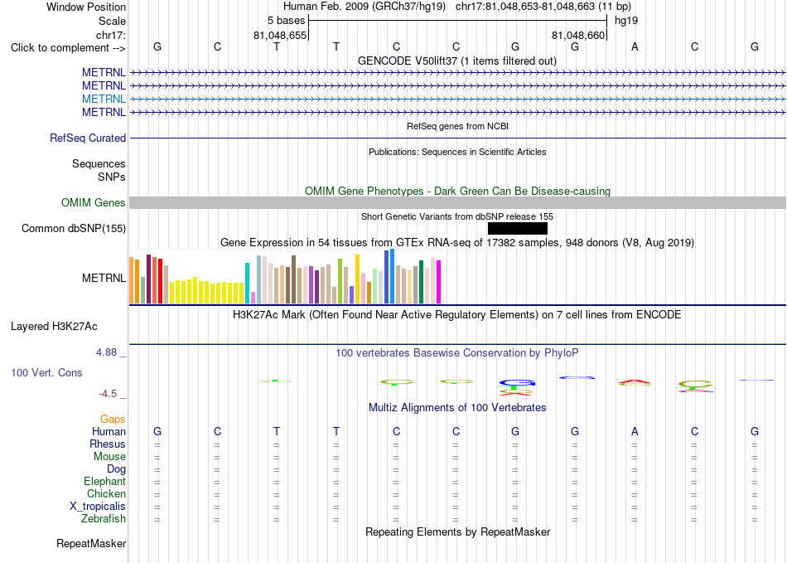This screenshot has height=563, width=787.
Task: Click 'Multiz Alignments of 100 Vertebrates' title
Action: (x=457, y=407)
